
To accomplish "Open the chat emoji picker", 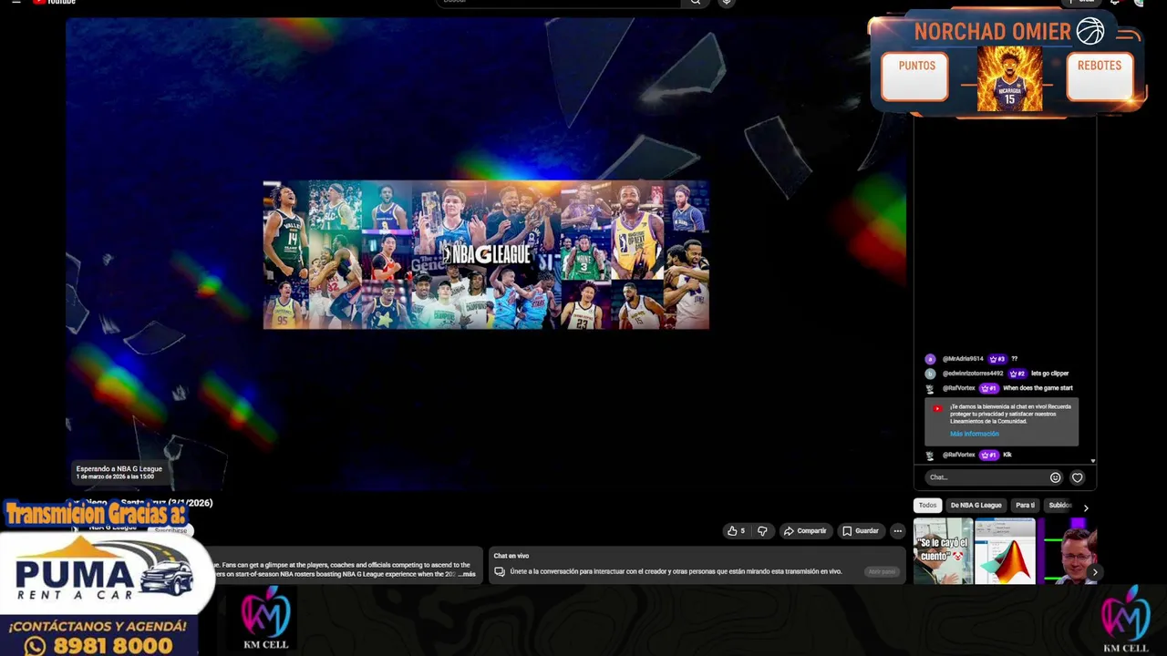I will click(1056, 477).
